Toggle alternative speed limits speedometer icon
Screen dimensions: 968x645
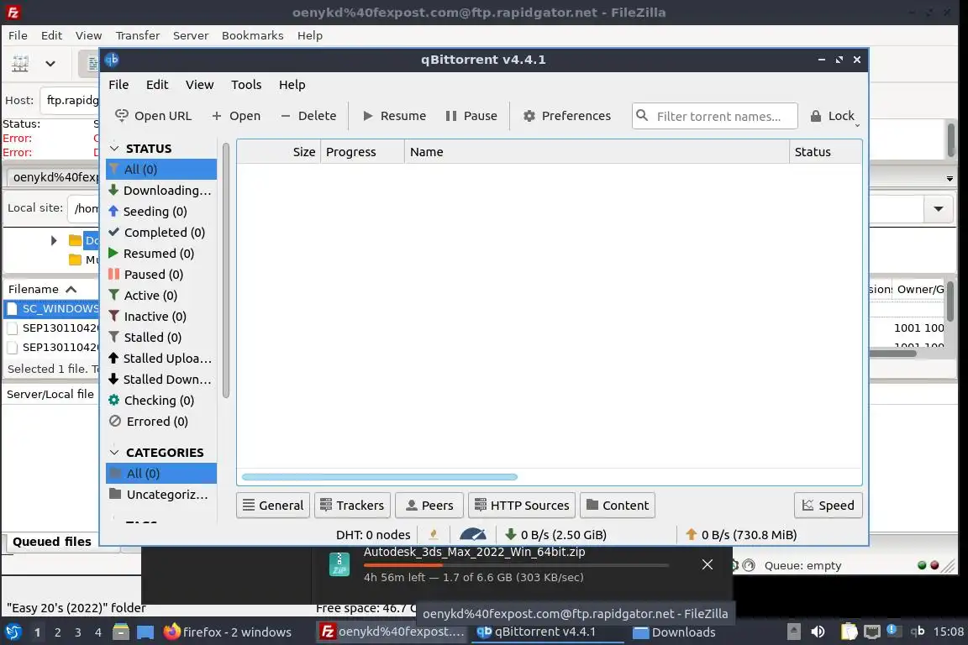tap(473, 534)
